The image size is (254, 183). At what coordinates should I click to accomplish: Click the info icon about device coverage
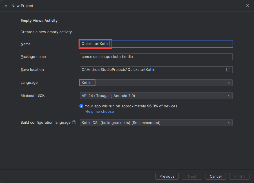(81, 106)
